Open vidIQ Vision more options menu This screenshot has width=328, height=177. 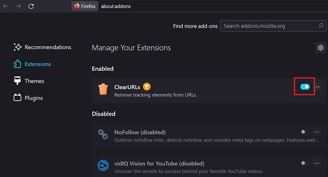(317, 163)
